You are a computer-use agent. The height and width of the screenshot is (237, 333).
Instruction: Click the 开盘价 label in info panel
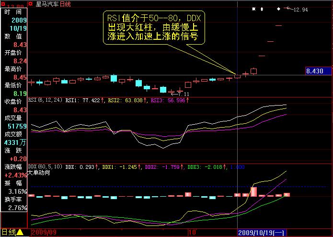(13, 53)
